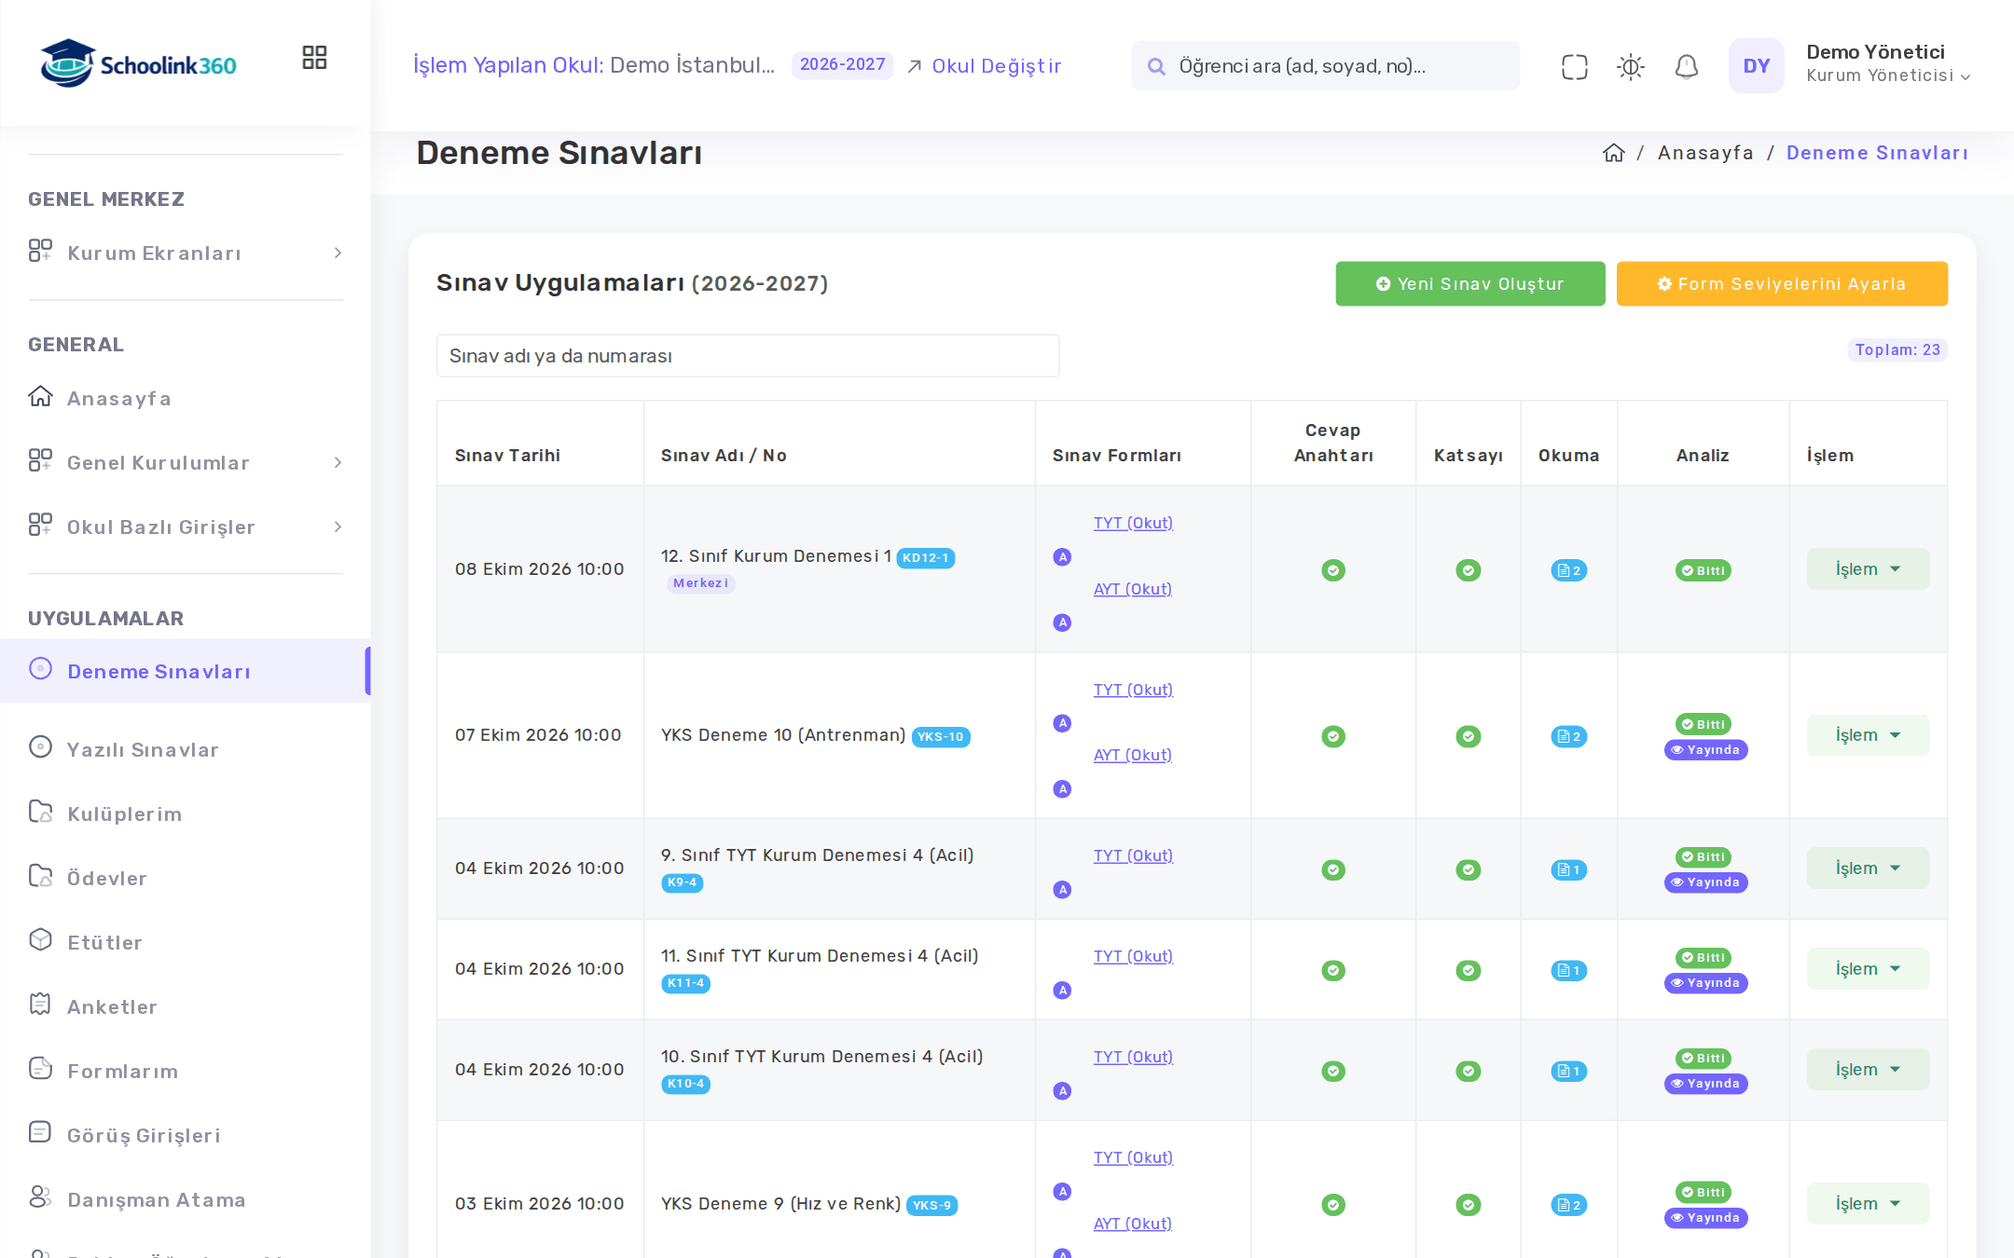Click Form Seviyelerini Ayarla button
2014x1258 pixels.
point(1781,283)
